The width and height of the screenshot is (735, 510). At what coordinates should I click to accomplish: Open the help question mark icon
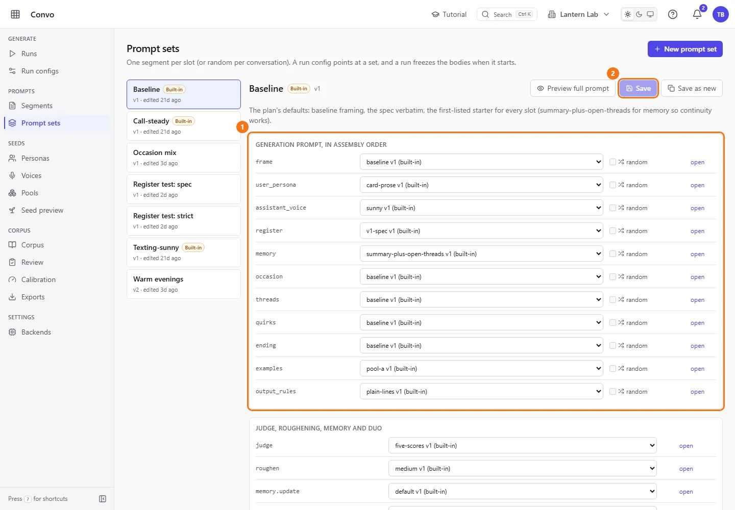tap(673, 14)
